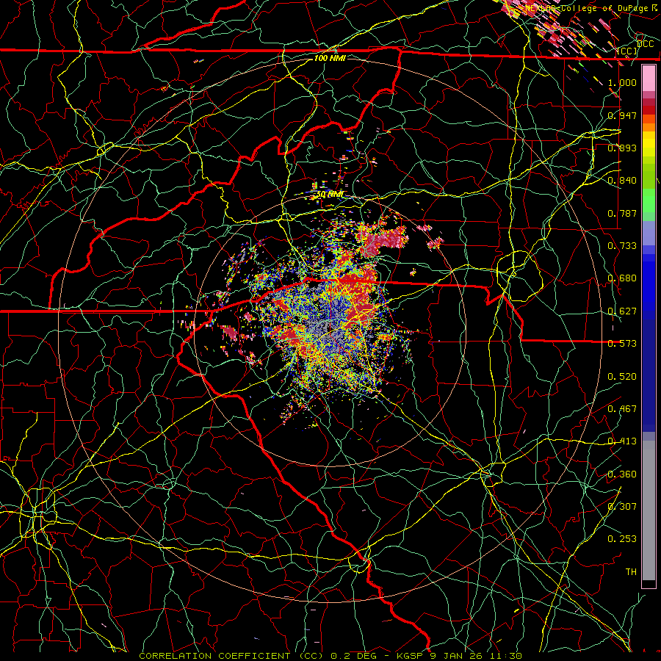Screen dimensions: 661x661
Task: Click the 0.467 legend value
Action: coord(622,409)
